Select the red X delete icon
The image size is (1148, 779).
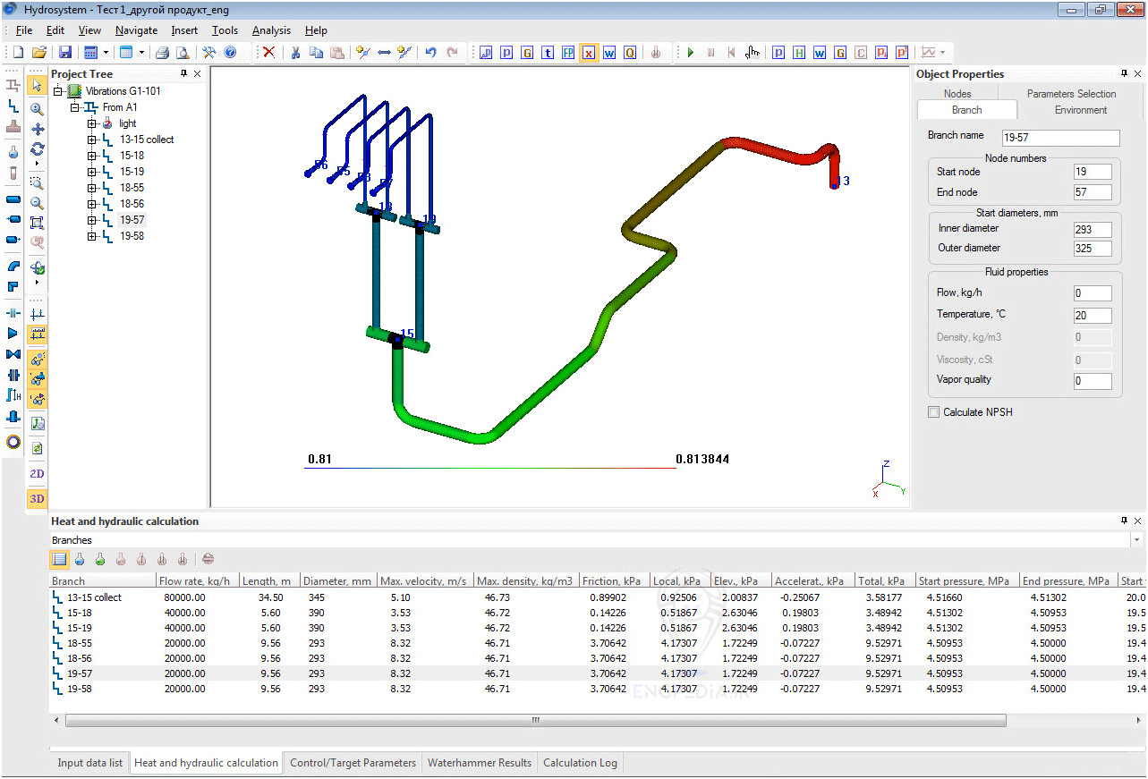point(268,52)
